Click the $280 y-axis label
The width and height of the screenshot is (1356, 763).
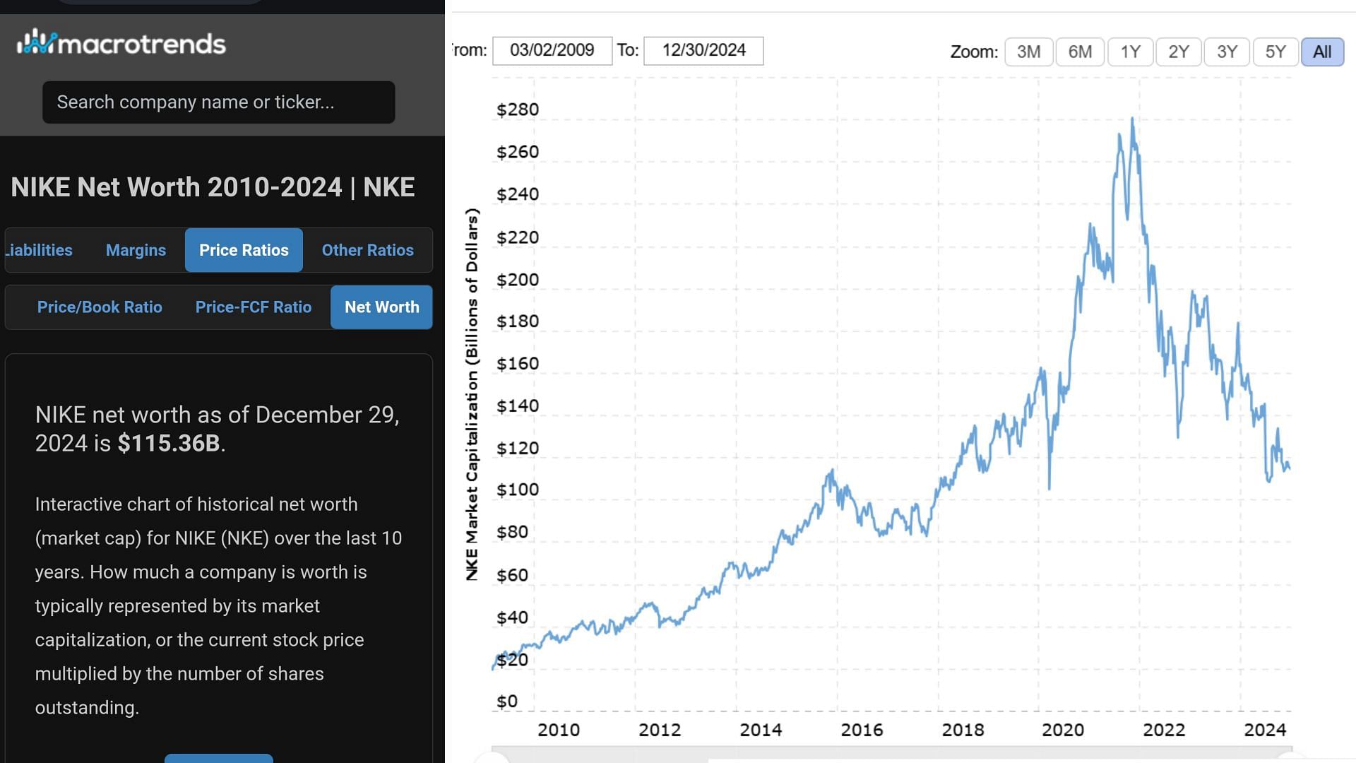point(518,110)
